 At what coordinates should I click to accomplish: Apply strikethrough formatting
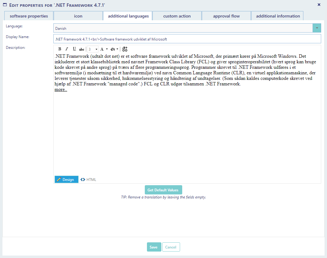click(x=82, y=49)
